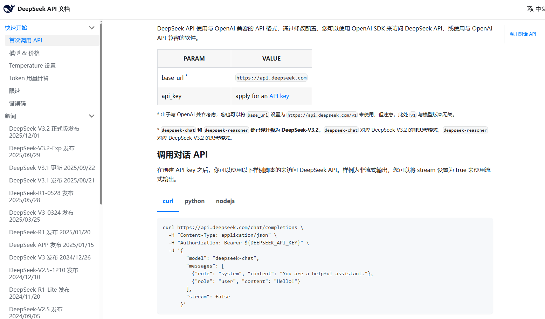Switch to the python code tab
The width and height of the screenshot is (545, 319).
pyautogui.click(x=195, y=201)
